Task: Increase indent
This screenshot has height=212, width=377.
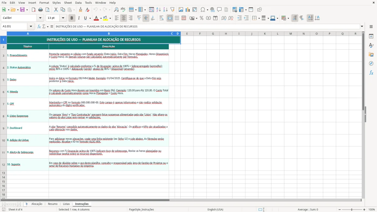Action: (x=239, y=18)
